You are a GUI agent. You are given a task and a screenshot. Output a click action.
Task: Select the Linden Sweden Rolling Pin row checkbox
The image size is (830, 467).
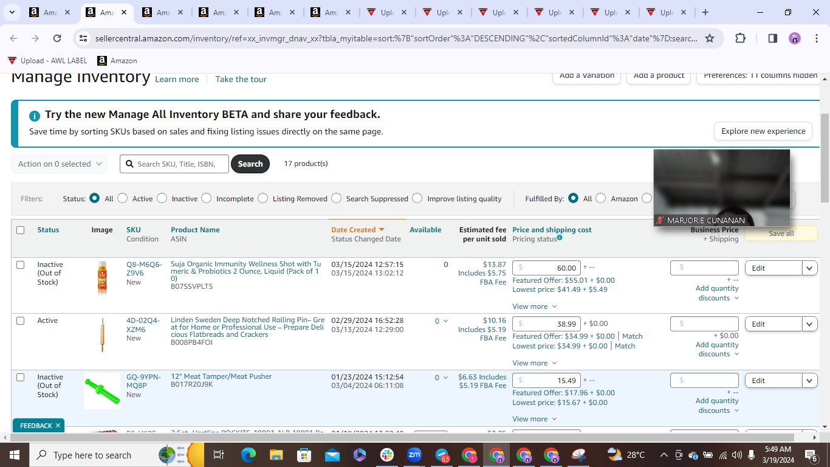(x=21, y=320)
